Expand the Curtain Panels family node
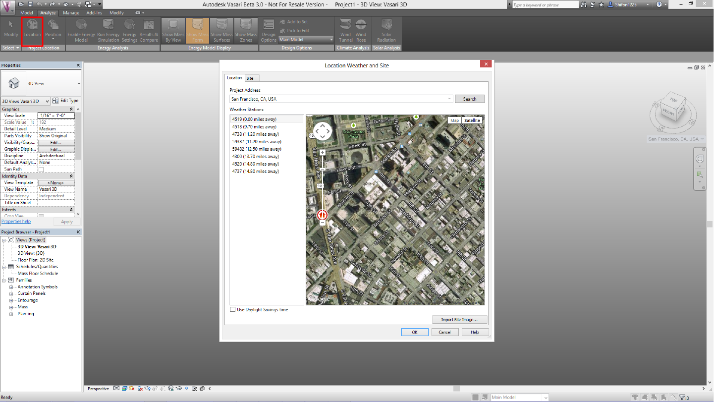The image size is (714, 402). pos(11,293)
